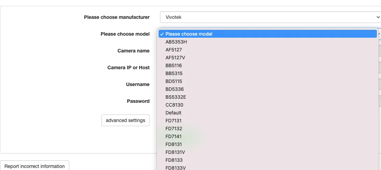381x170 pixels.
Task: Pick BB5315 in the model dropdown
Action: 268,73
